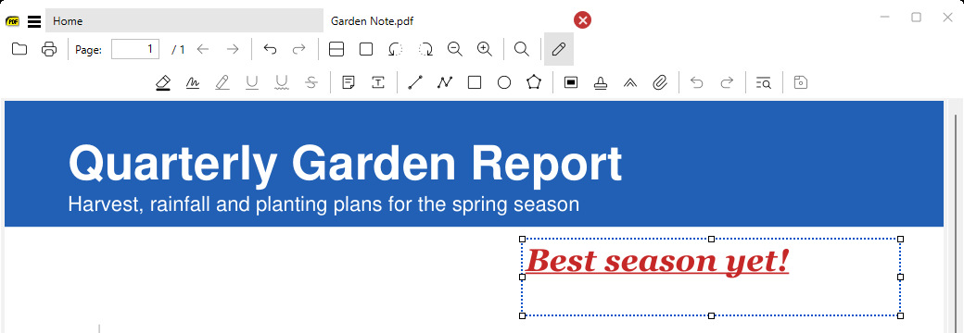
Task: Select the Strikethrough tool
Action: tap(311, 83)
